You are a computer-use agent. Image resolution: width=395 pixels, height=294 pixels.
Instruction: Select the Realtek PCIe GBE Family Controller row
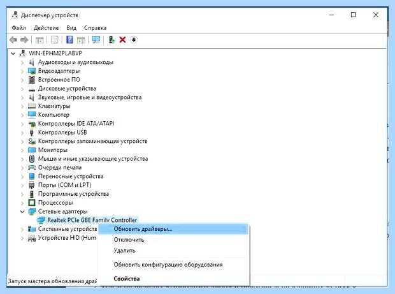[92, 220]
